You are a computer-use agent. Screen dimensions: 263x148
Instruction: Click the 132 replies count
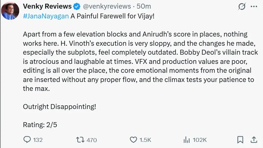[38, 140]
